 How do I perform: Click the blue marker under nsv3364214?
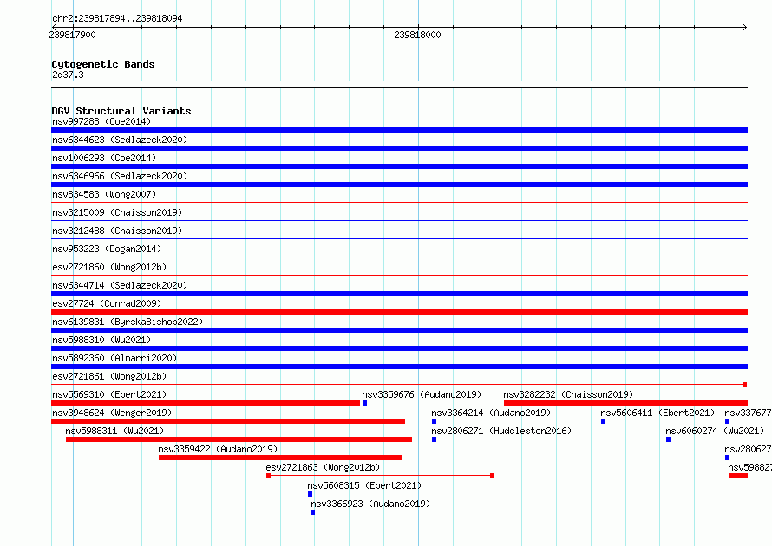point(435,421)
